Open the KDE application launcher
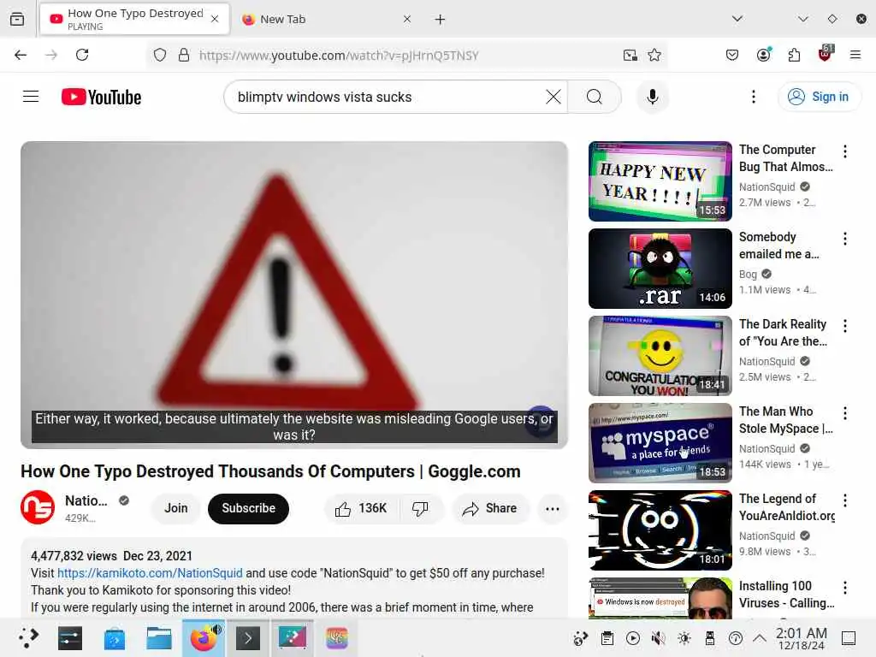The image size is (876, 657). (x=27, y=637)
